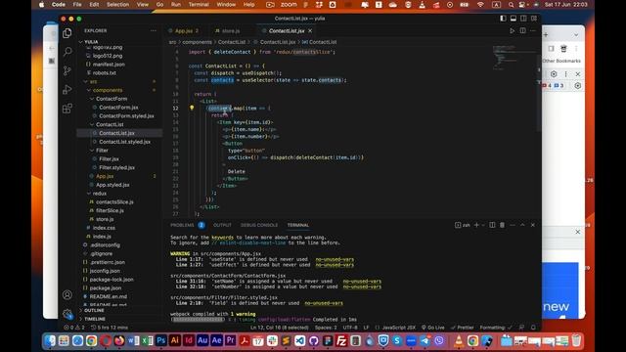
Task: Expand the OUTLINE section
Action: (x=95, y=310)
